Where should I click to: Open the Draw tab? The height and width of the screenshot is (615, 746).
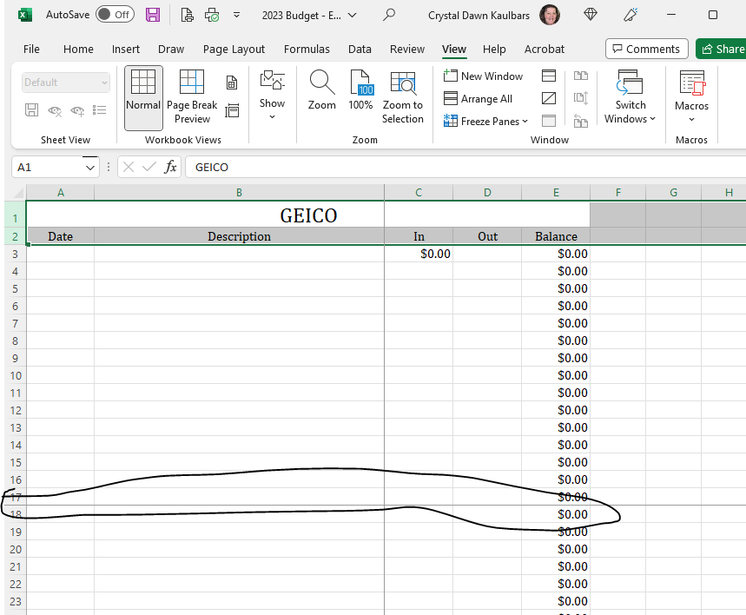171,49
